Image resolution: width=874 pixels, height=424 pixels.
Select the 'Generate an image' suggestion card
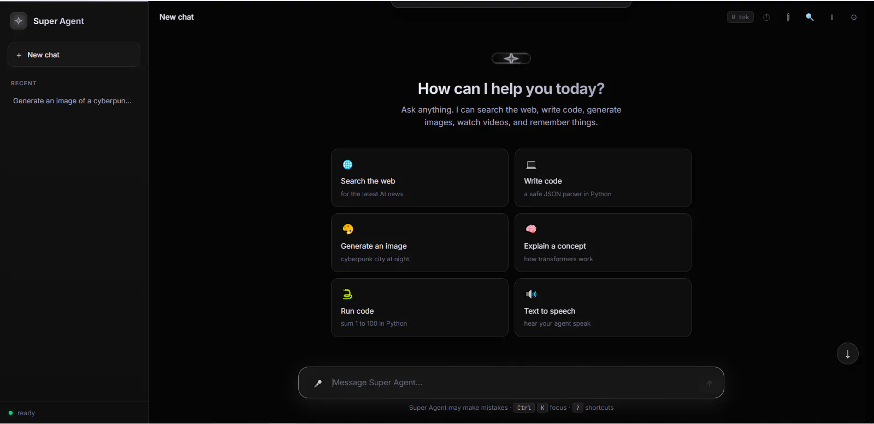coord(420,243)
